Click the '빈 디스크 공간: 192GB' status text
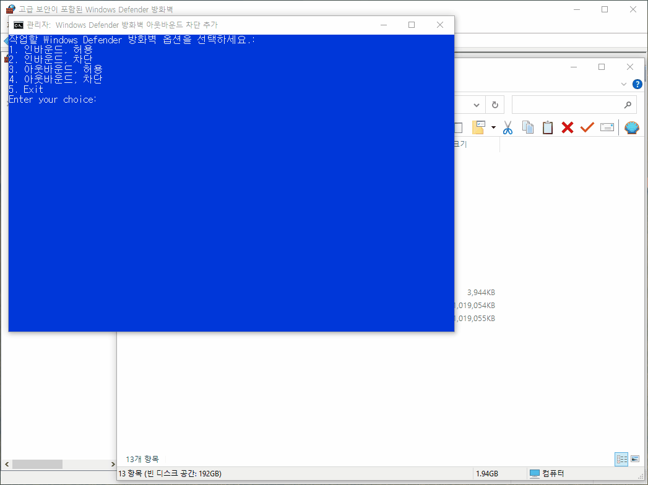 pos(183,473)
